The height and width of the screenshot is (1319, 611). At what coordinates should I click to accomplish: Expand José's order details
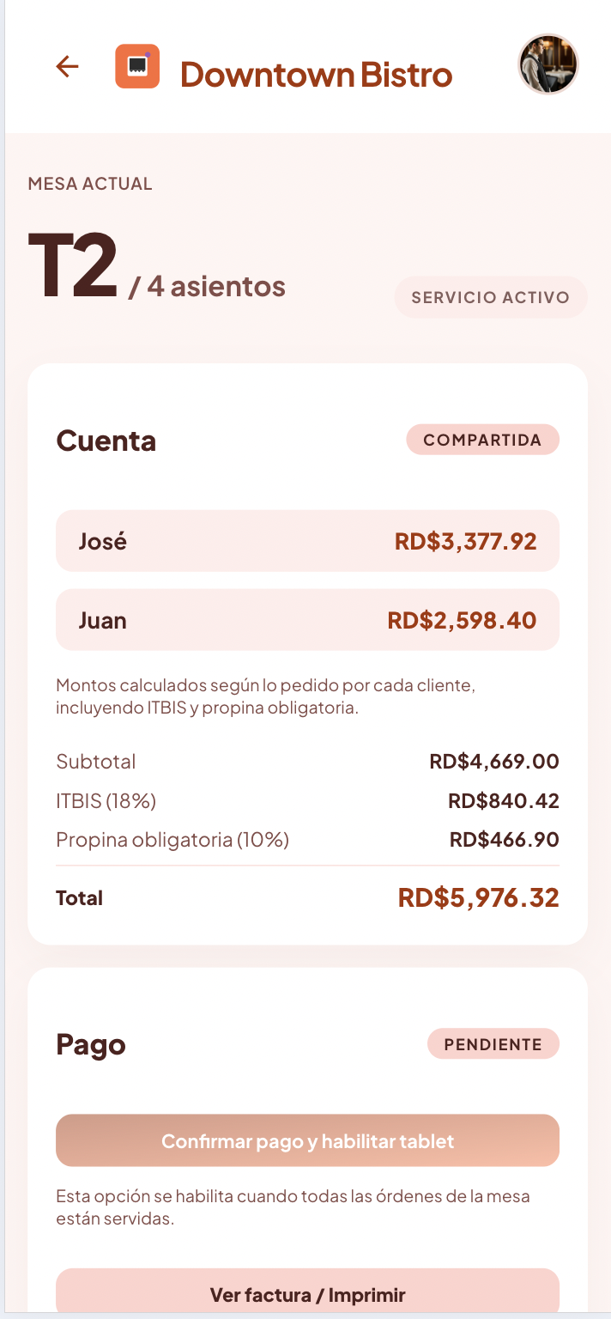[x=307, y=541]
